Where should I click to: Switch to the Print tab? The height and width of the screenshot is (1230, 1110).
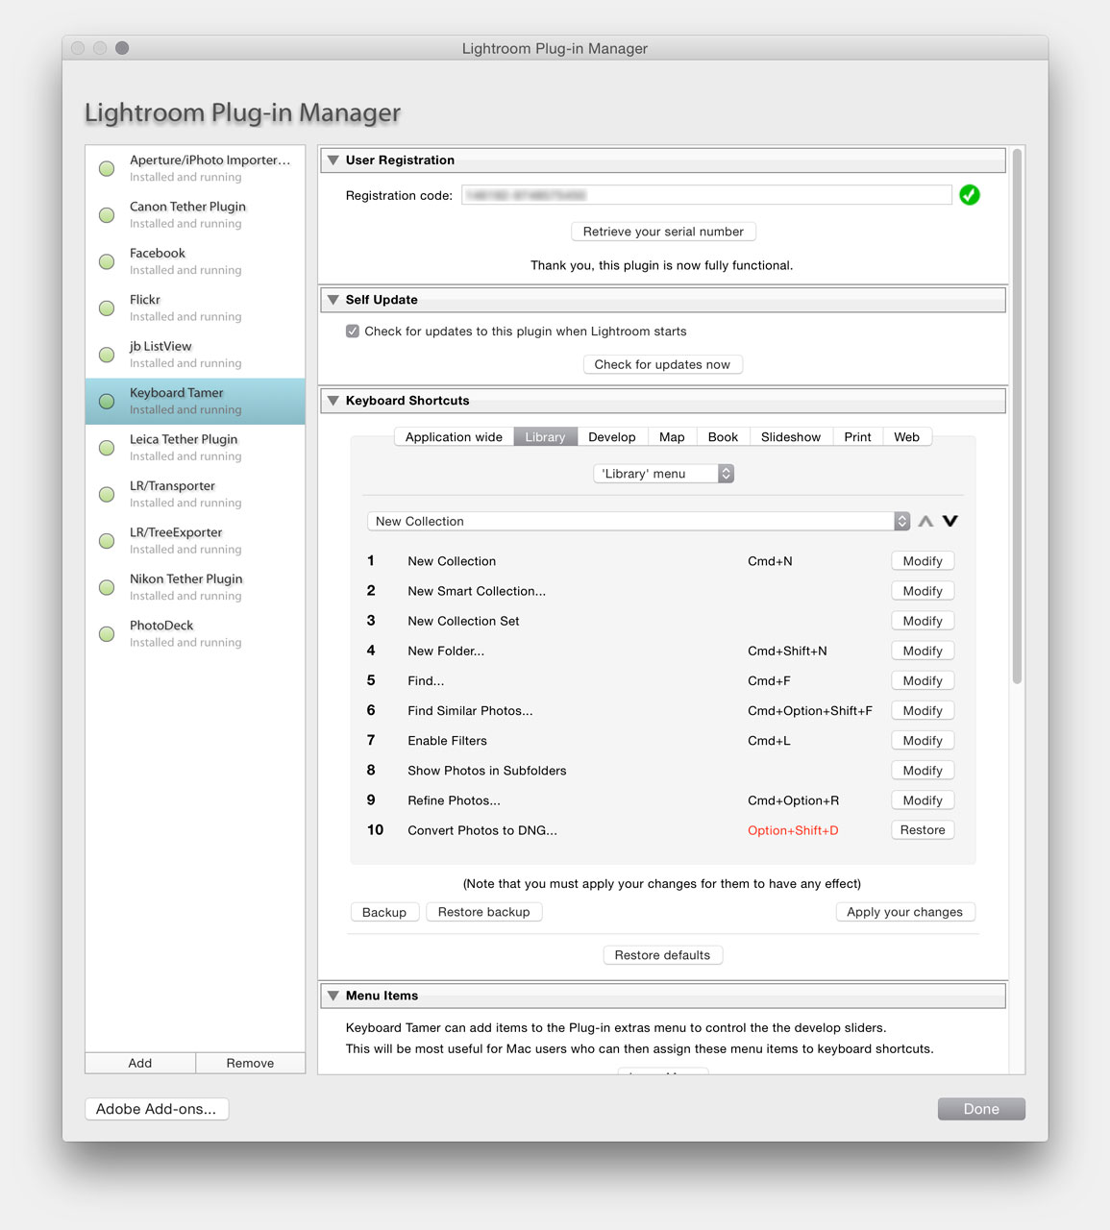point(857,437)
